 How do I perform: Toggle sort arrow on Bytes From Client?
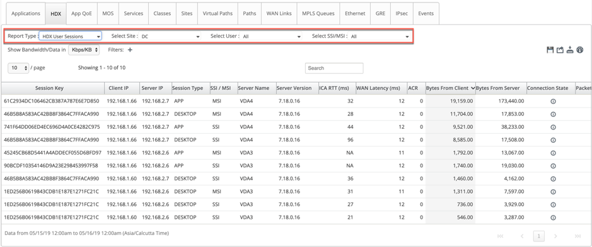click(473, 88)
